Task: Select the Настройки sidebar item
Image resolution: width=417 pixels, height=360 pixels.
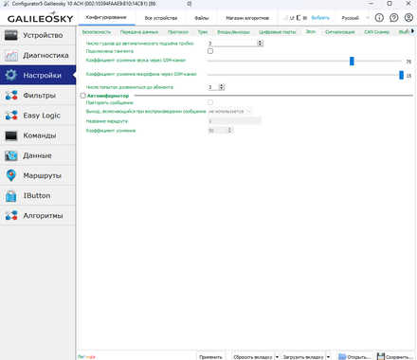Action: tap(38, 75)
